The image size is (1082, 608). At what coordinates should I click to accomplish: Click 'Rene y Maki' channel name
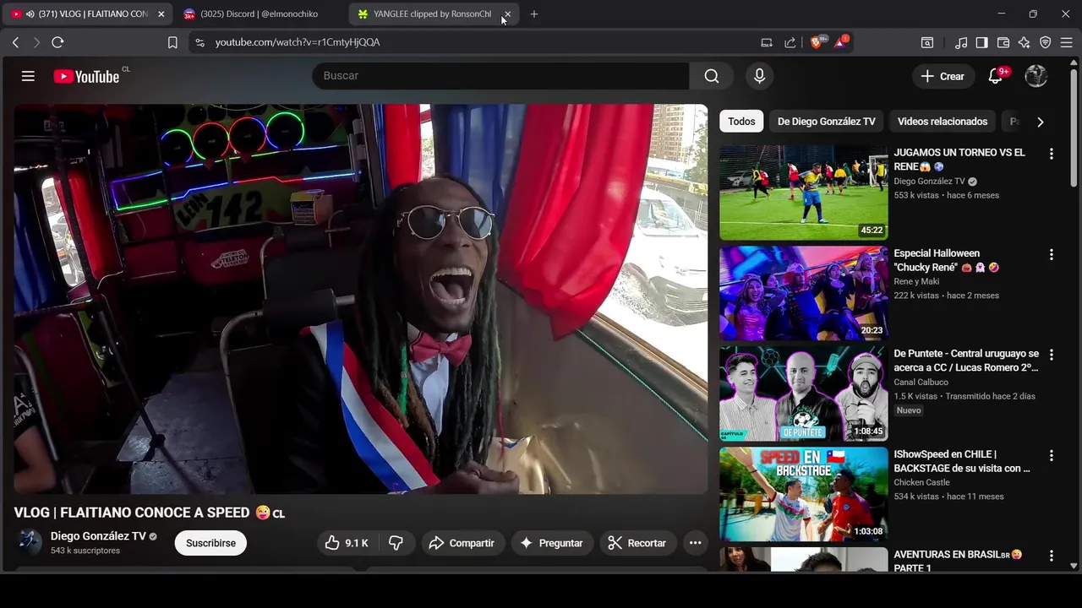916,281
